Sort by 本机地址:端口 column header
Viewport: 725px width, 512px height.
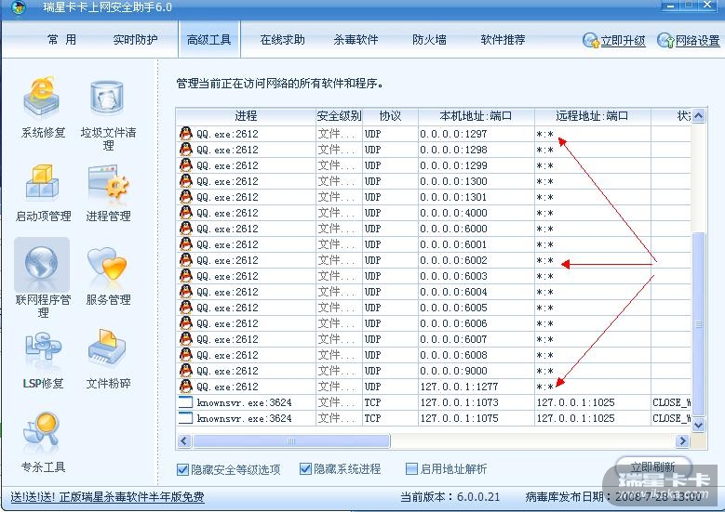477,116
